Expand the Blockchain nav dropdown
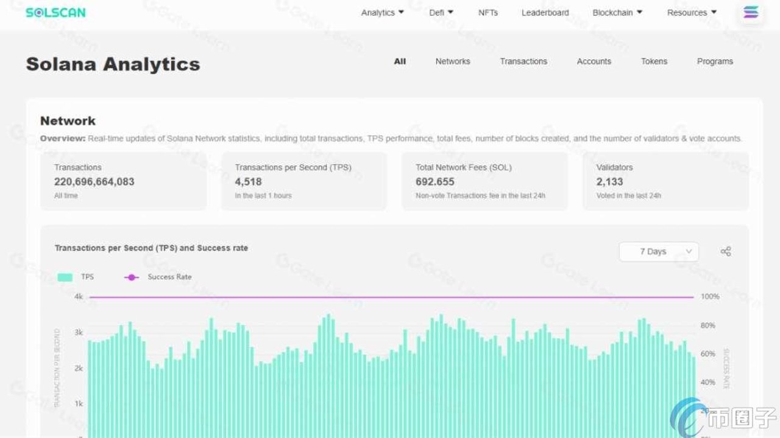 tap(617, 12)
